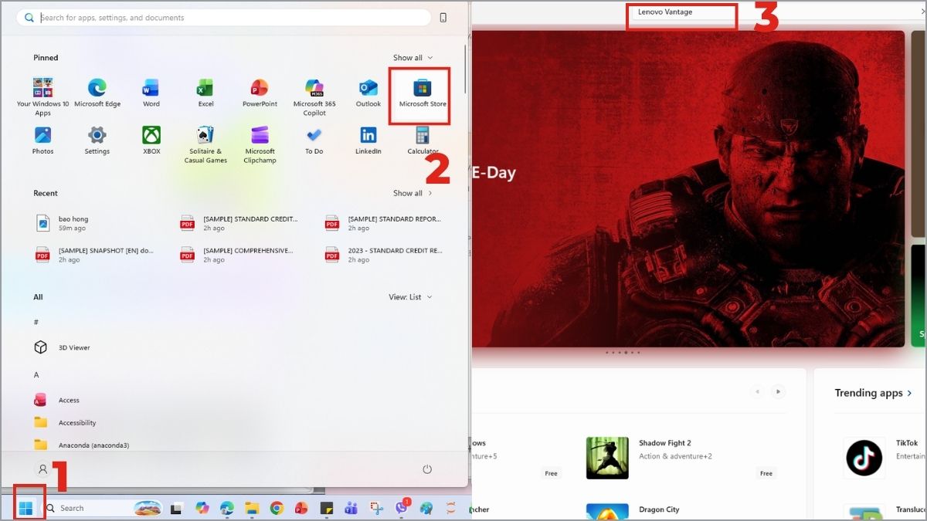Open Google Chrome from the taskbar

pyautogui.click(x=277, y=508)
